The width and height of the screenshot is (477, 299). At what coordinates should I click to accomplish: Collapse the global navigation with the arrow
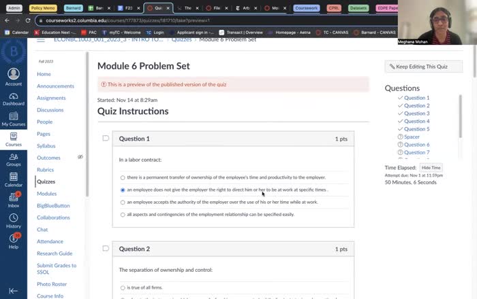pos(13,290)
